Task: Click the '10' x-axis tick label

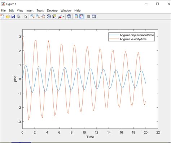Action: coord(84,133)
